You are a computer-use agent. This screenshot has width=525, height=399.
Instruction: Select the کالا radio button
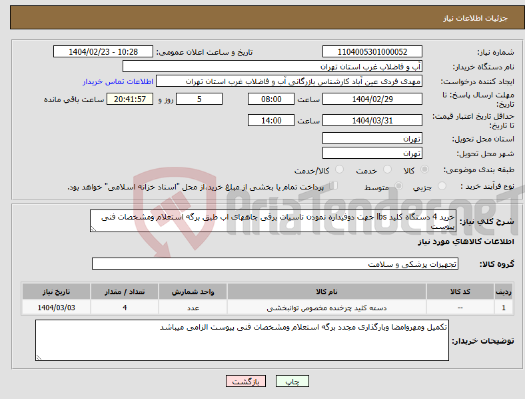tap(424, 169)
